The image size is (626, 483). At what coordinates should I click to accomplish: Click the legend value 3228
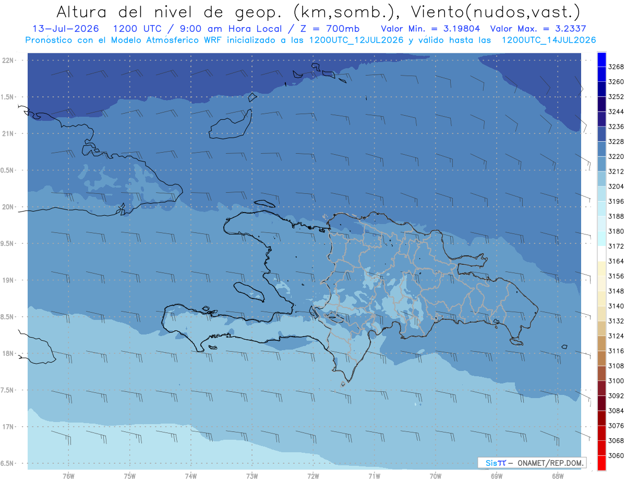616,142
